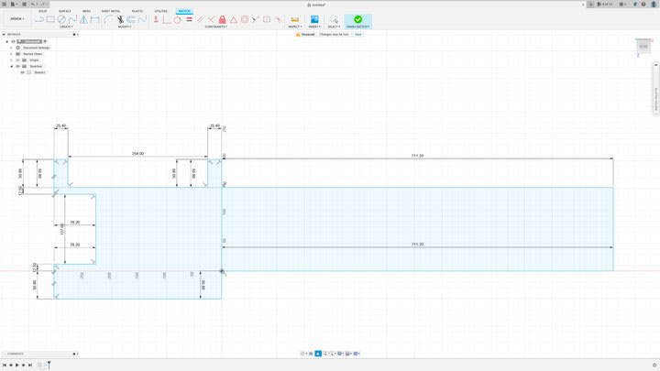Select the Fillet tool in Modify group
This screenshot has width=660, height=371.
point(108,19)
